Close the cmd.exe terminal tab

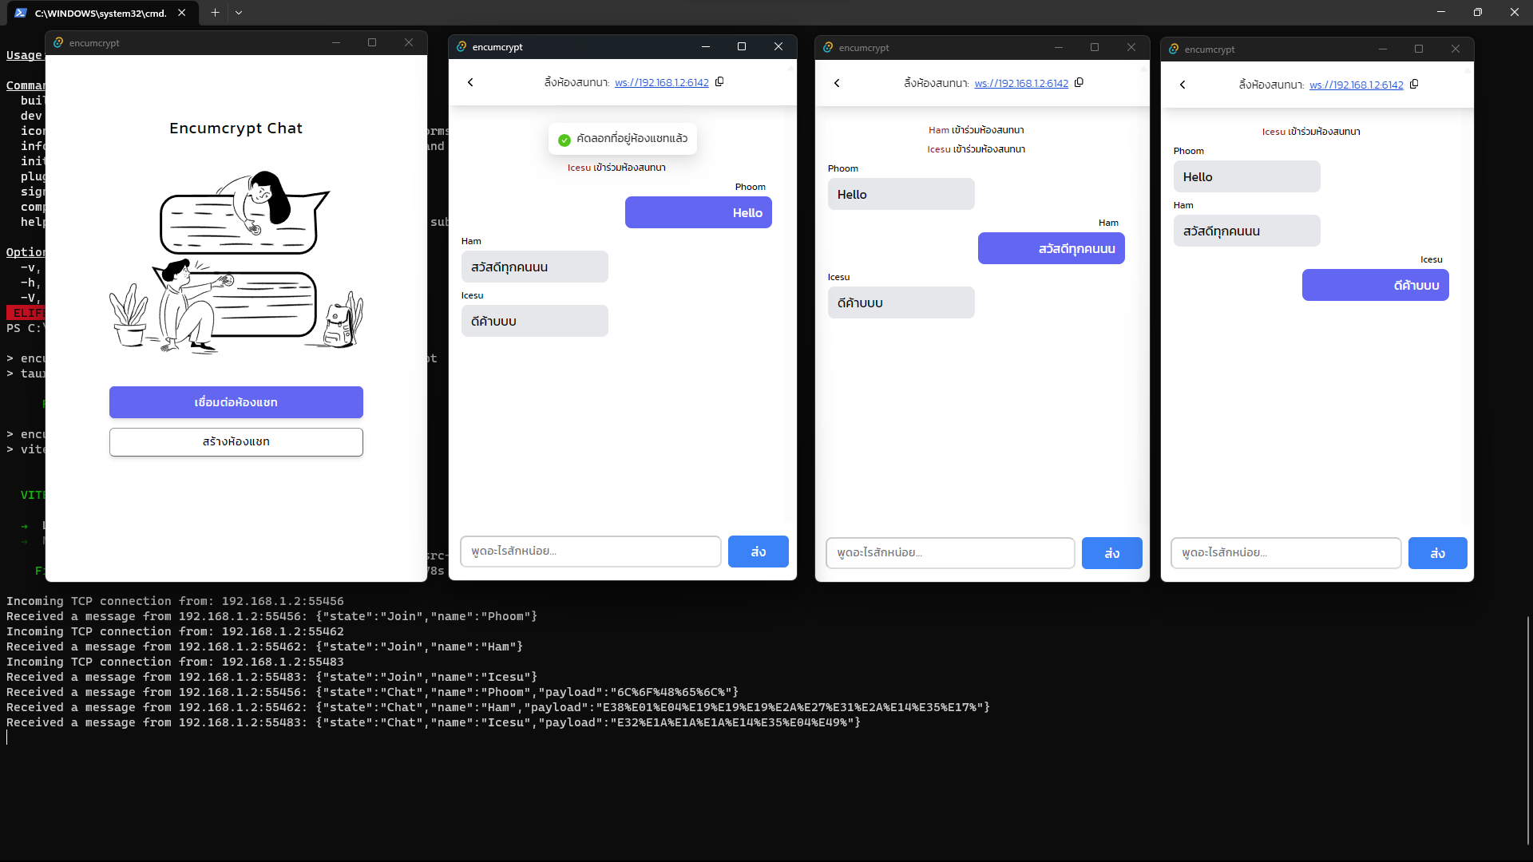click(182, 13)
